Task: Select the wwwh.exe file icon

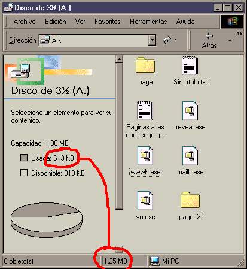Action: click(x=145, y=156)
